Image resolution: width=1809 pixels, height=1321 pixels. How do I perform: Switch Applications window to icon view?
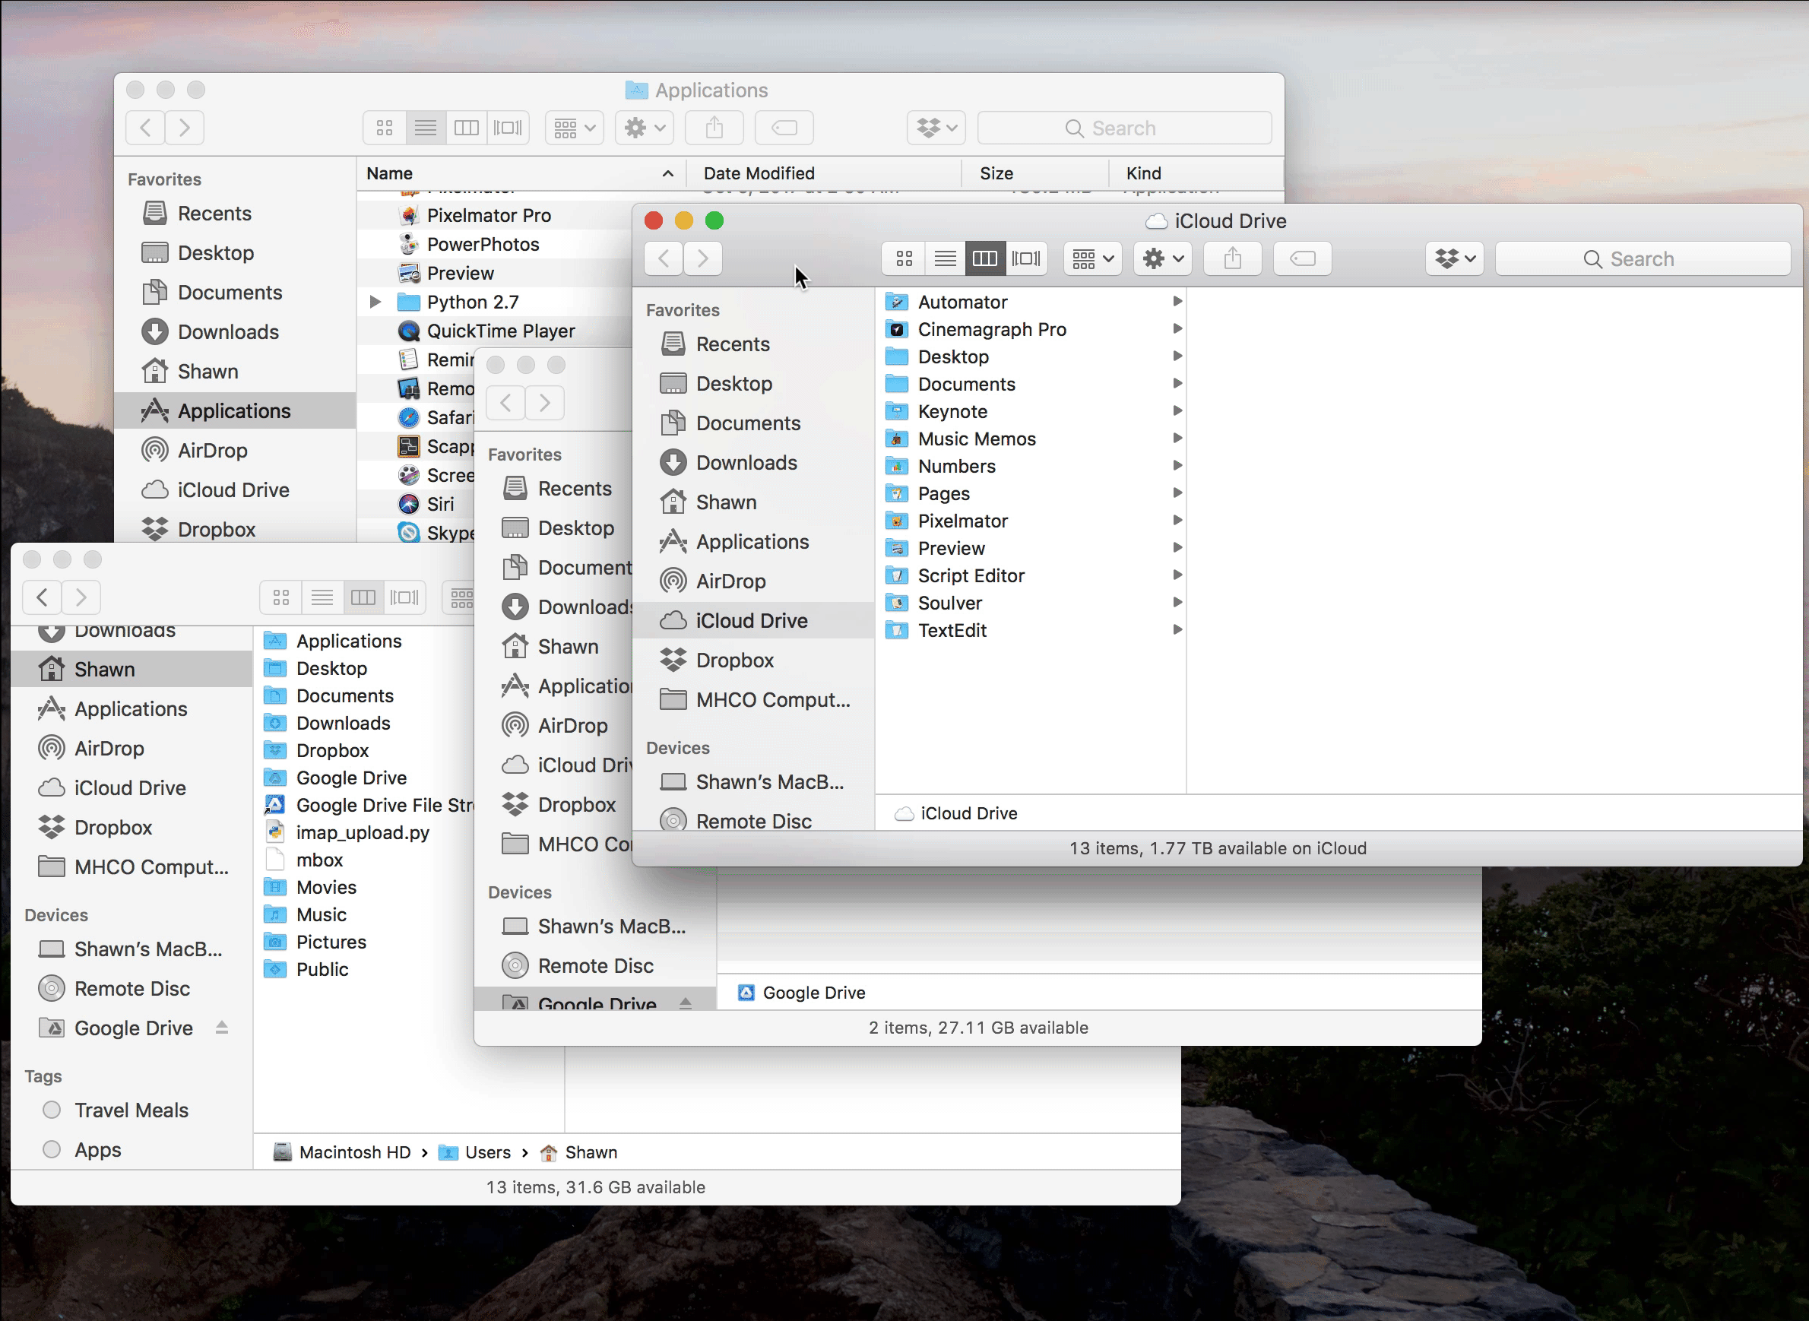385,128
